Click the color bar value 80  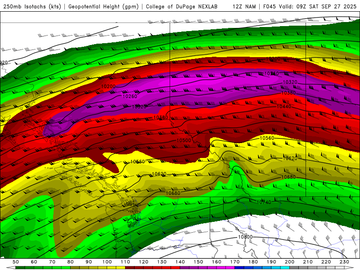(x=71, y=262)
